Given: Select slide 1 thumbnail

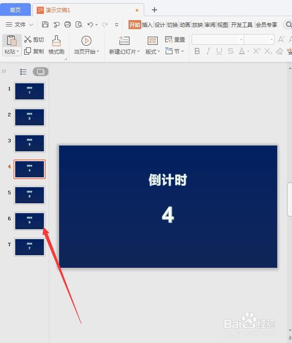Looking at the screenshot, I should (x=30, y=91).
